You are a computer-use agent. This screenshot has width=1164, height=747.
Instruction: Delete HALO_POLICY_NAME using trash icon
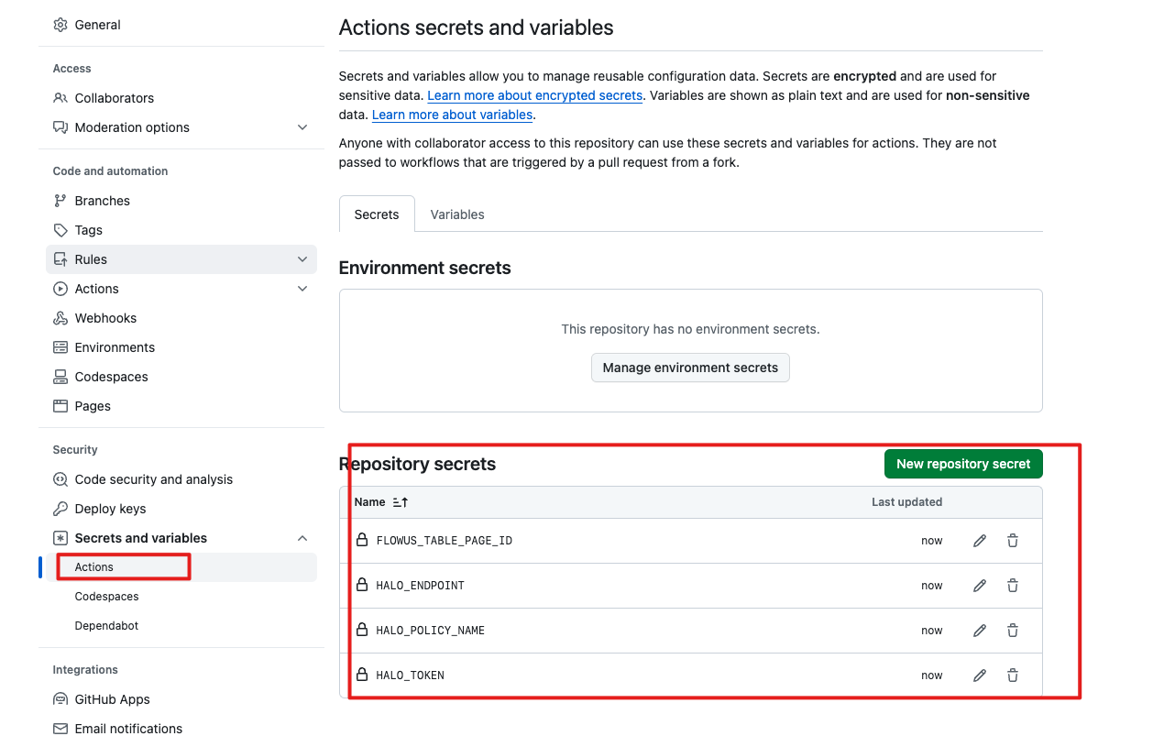pyautogui.click(x=1013, y=631)
